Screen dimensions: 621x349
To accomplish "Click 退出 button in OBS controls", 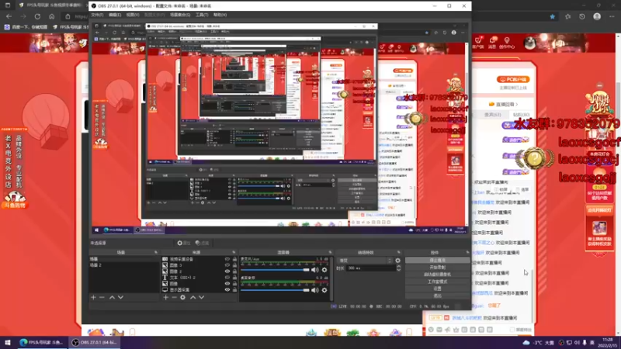I will [x=437, y=295].
